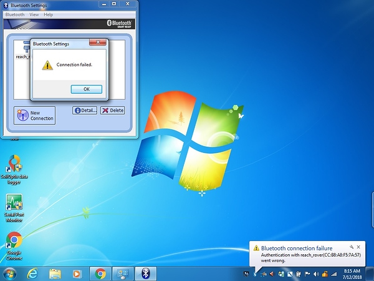The width and height of the screenshot is (374, 281).
Task: Click the Action Center flag tray icon
Action: tap(307, 274)
